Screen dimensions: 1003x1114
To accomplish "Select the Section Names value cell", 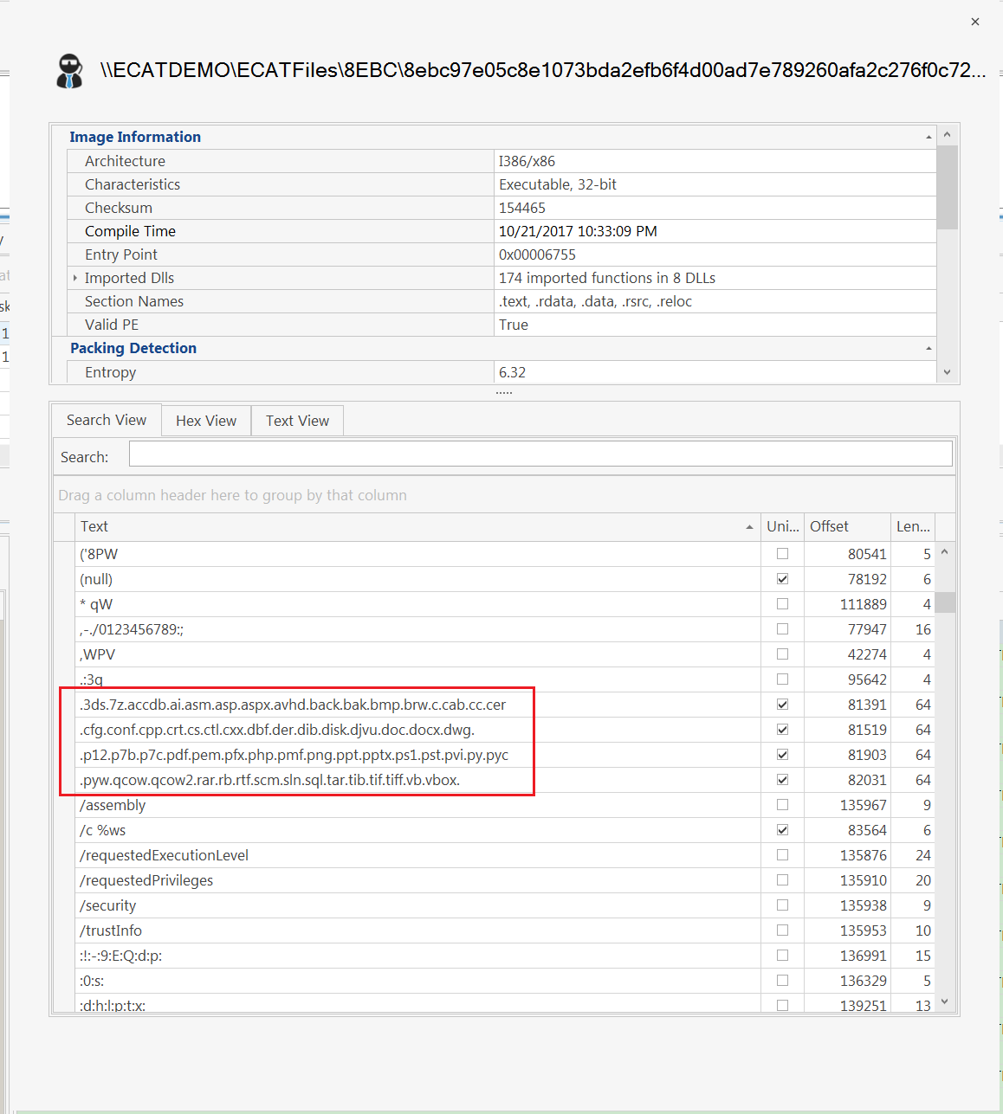I will coord(715,301).
